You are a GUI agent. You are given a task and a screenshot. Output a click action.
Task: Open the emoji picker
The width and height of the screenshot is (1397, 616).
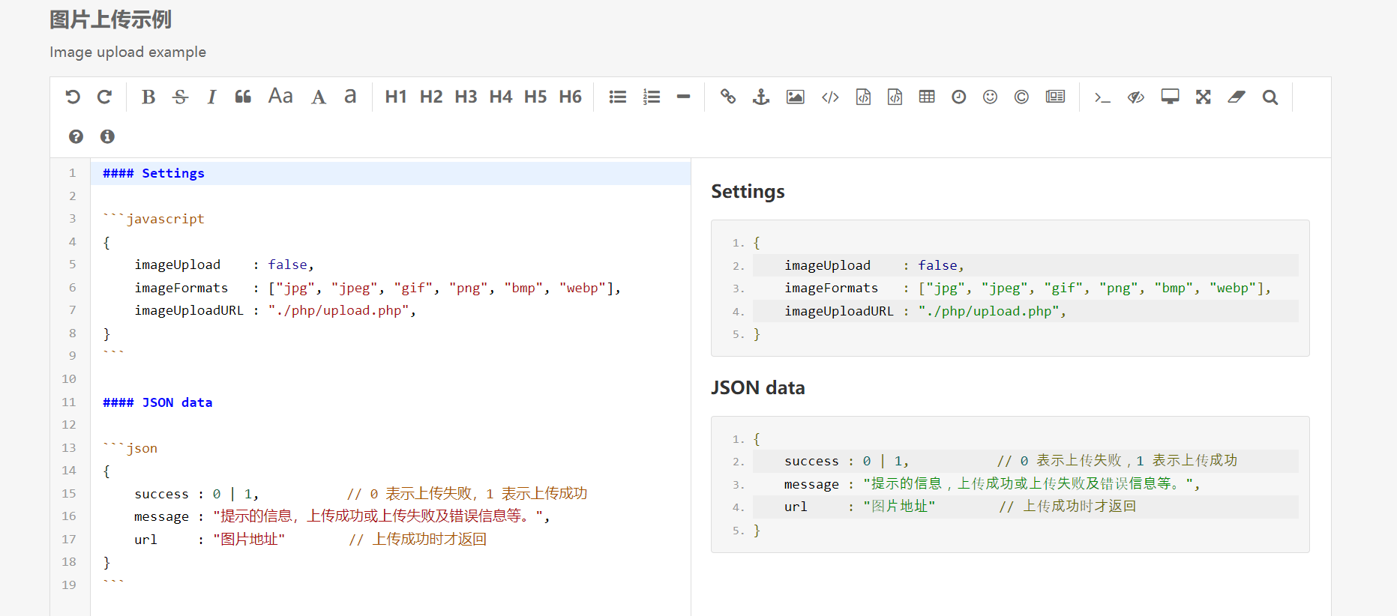(x=990, y=97)
